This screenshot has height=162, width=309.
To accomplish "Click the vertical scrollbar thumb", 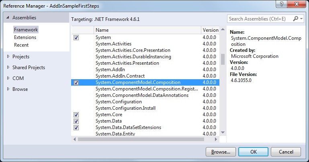I will [223, 59].
